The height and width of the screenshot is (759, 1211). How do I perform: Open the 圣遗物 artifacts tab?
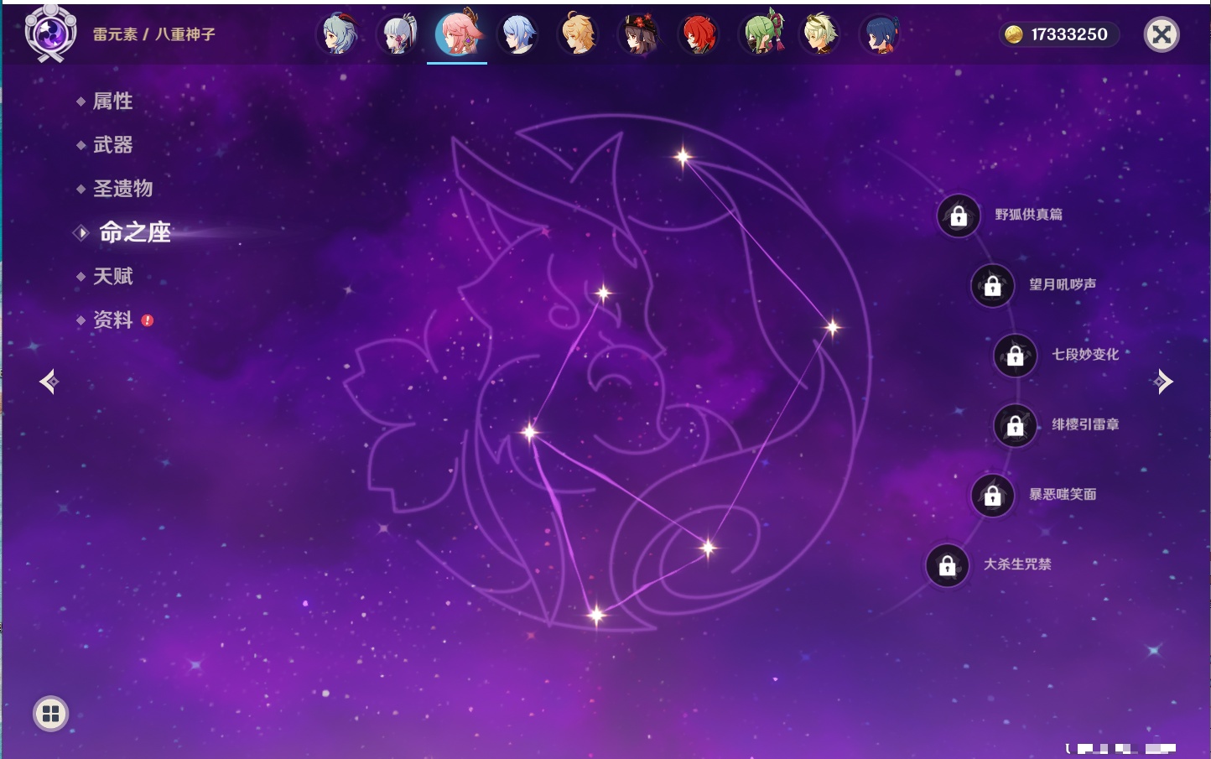[122, 189]
